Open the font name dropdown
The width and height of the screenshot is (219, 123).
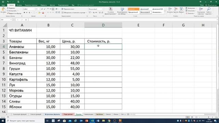pyautogui.click(x=35, y=9)
